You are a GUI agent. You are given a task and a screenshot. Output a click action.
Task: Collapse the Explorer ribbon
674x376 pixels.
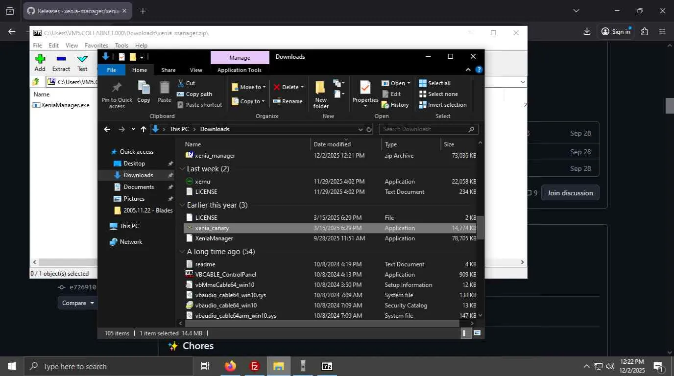pos(468,70)
